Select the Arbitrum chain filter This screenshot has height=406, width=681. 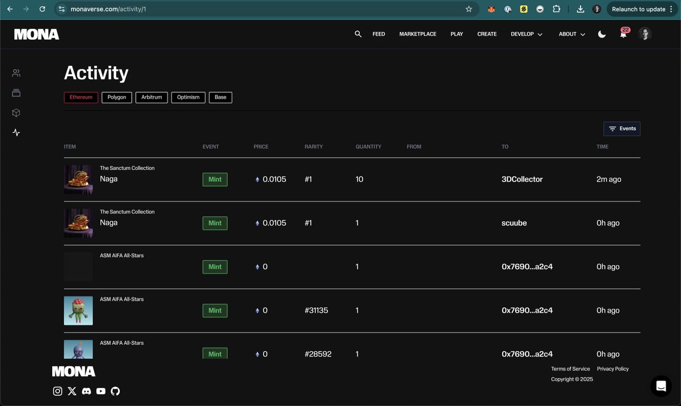[152, 97]
